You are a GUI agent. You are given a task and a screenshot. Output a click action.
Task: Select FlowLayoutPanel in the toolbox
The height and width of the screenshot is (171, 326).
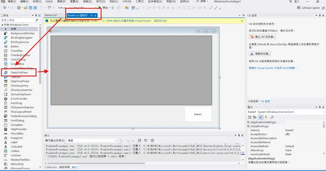point(21,112)
